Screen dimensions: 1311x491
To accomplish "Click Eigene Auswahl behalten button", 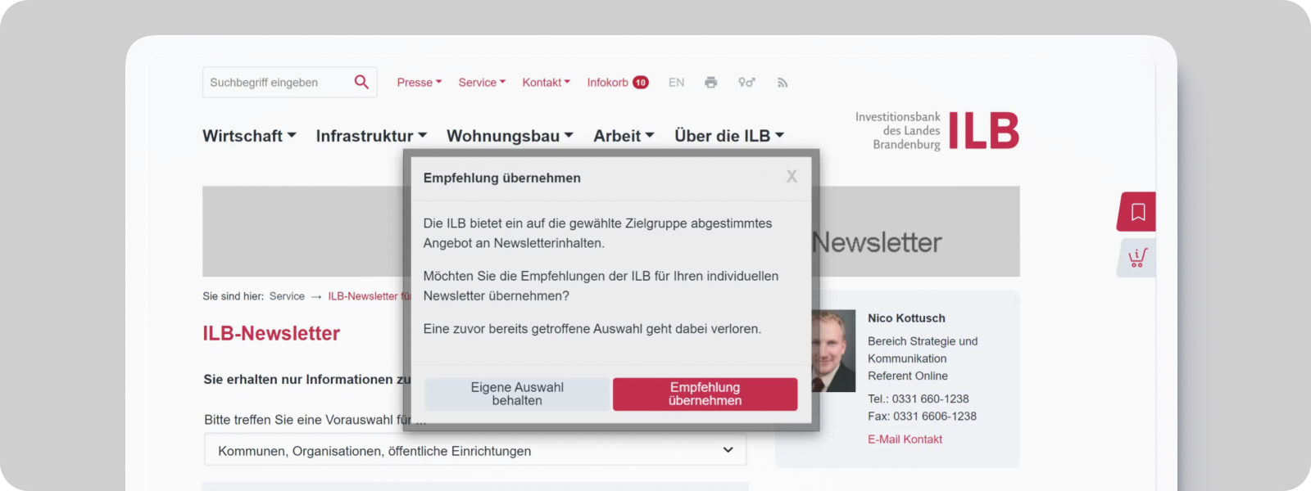I will pos(517,394).
